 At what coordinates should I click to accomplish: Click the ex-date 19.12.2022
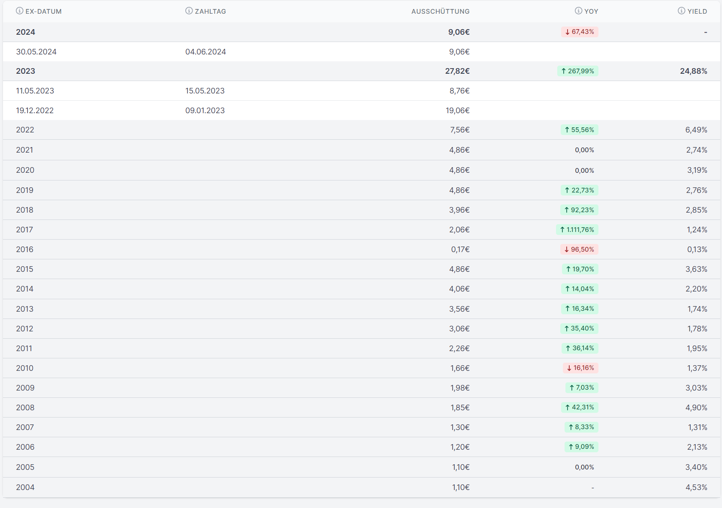[x=35, y=111]
